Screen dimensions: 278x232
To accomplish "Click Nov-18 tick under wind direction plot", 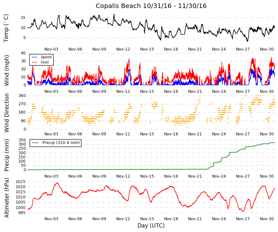I will [171, 134].
